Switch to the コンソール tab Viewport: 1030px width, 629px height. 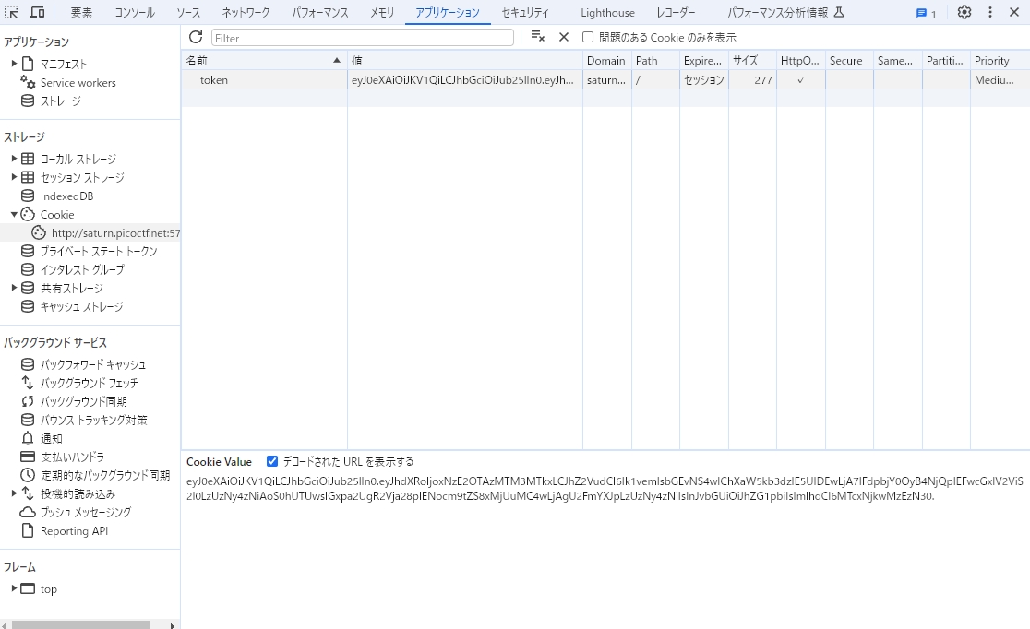(x=135, y=13)
